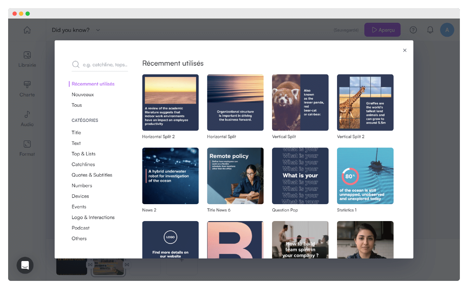Click the macOS green maximize button
The image size is (468, 289).
coord(28,14)
